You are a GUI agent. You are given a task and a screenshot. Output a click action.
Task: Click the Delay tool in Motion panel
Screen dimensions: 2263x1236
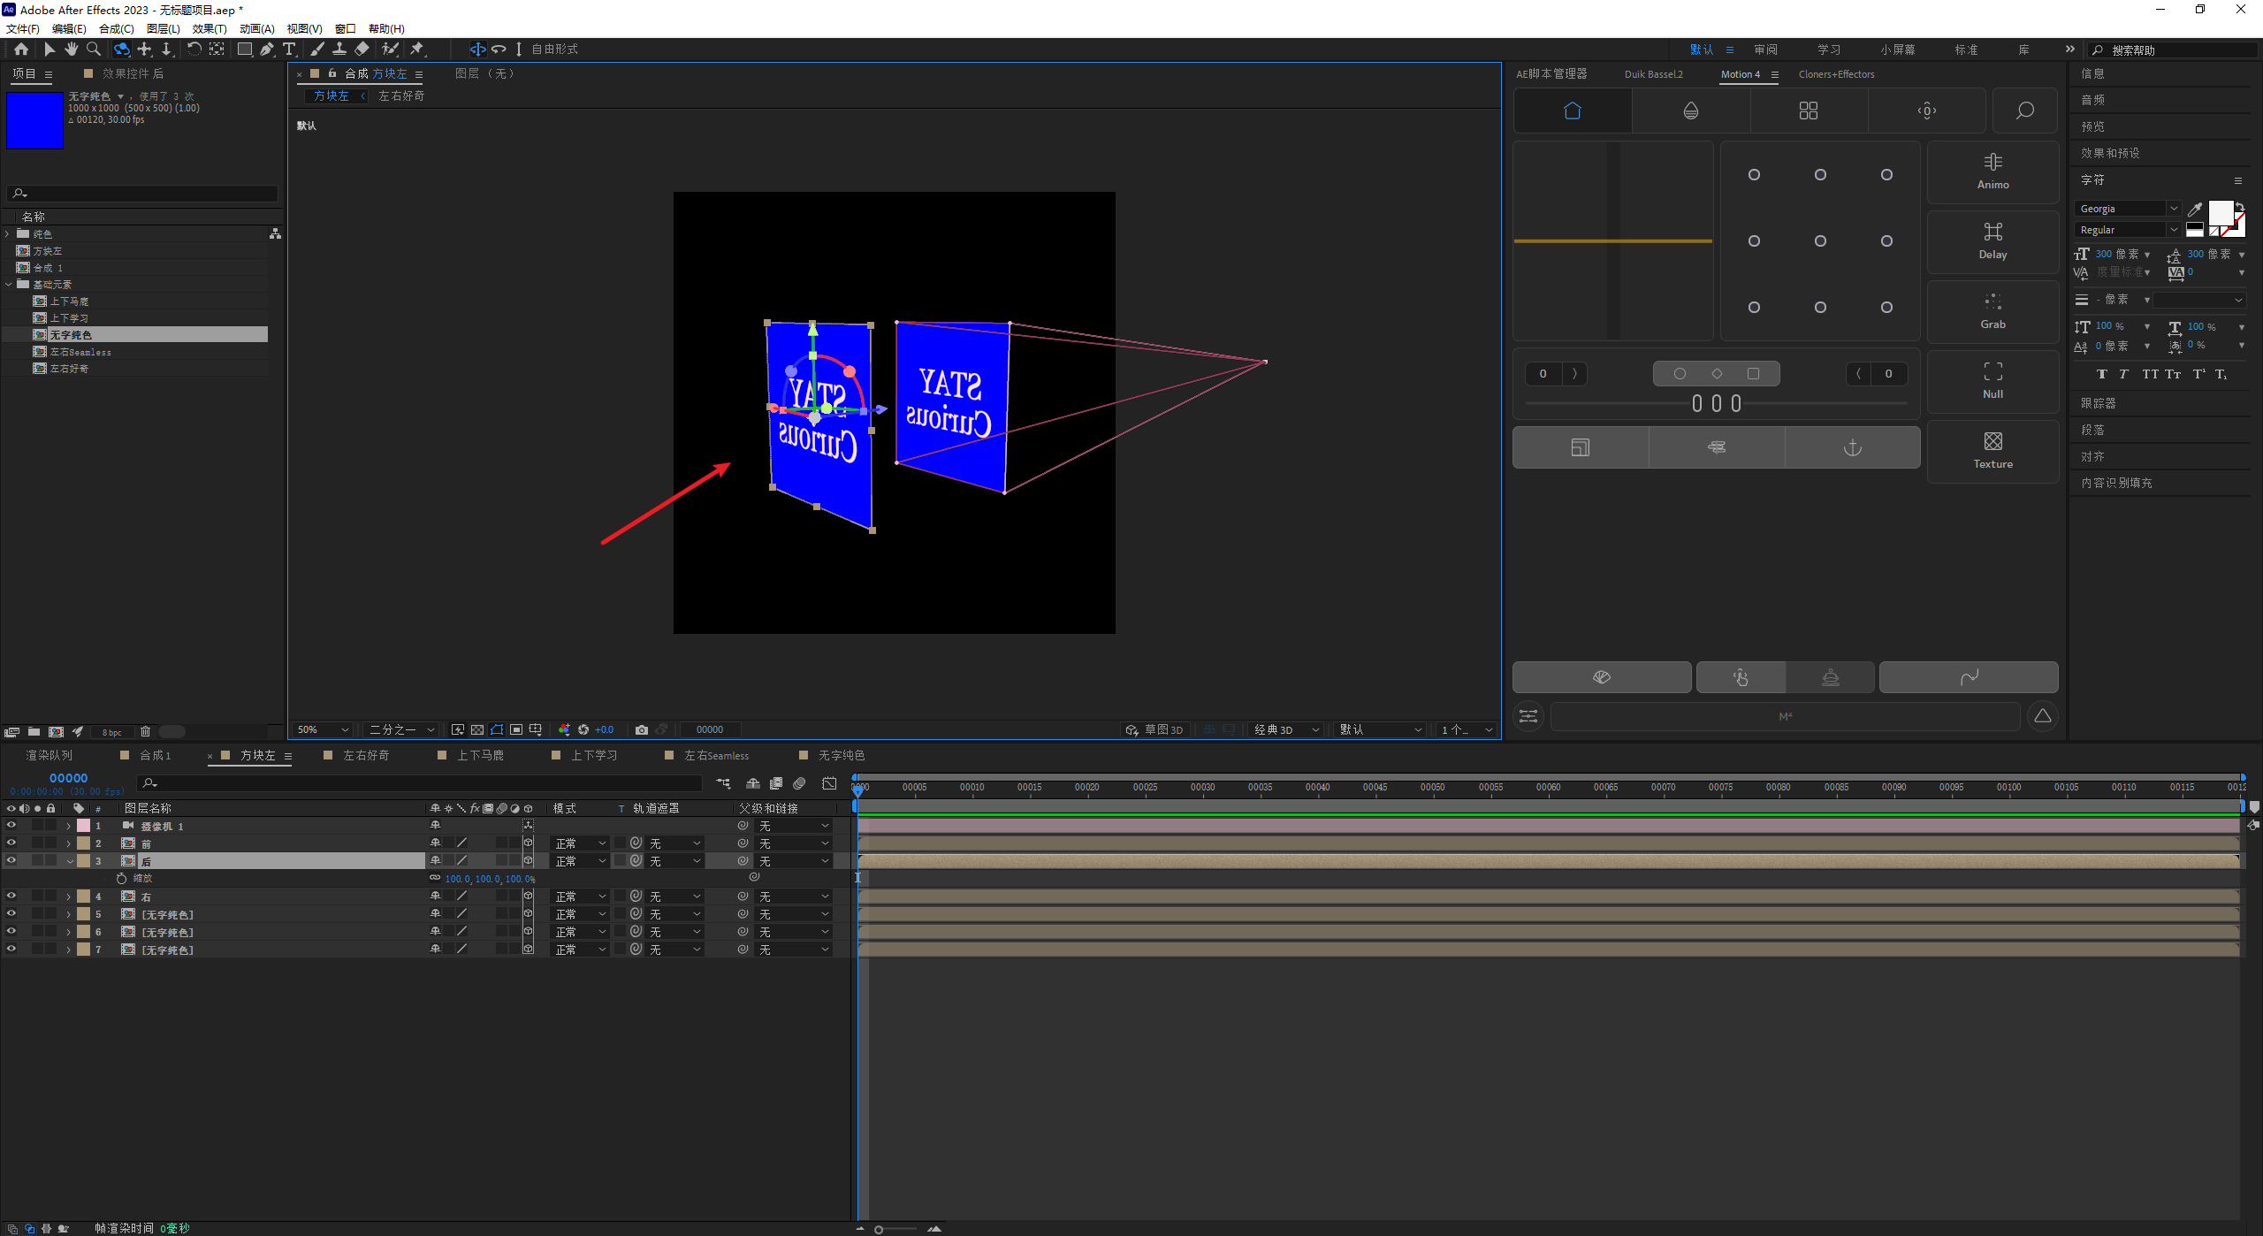tap(1993, 240)
